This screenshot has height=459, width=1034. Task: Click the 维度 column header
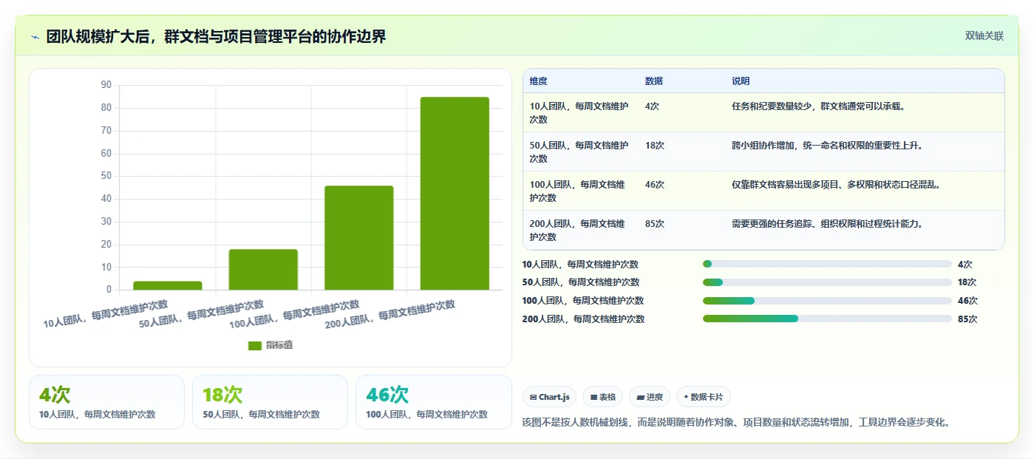click(539, 81)
